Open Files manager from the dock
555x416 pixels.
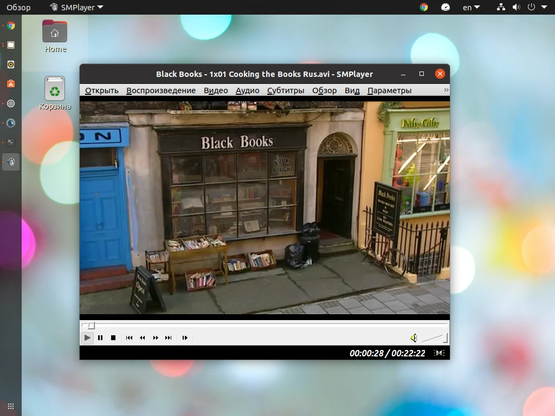(11, 45)
